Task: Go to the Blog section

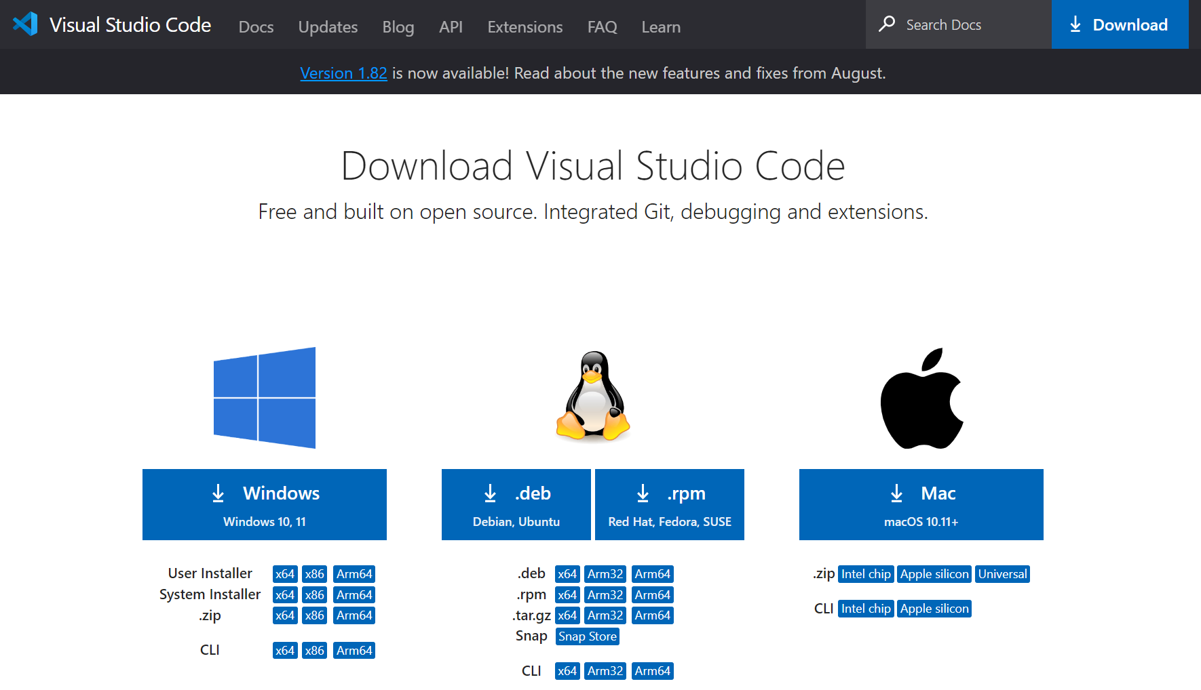Action: point(398,27)
